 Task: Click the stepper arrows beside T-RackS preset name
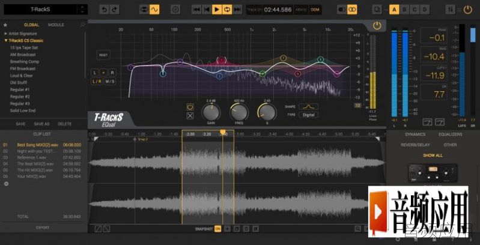tap(82, 9)
